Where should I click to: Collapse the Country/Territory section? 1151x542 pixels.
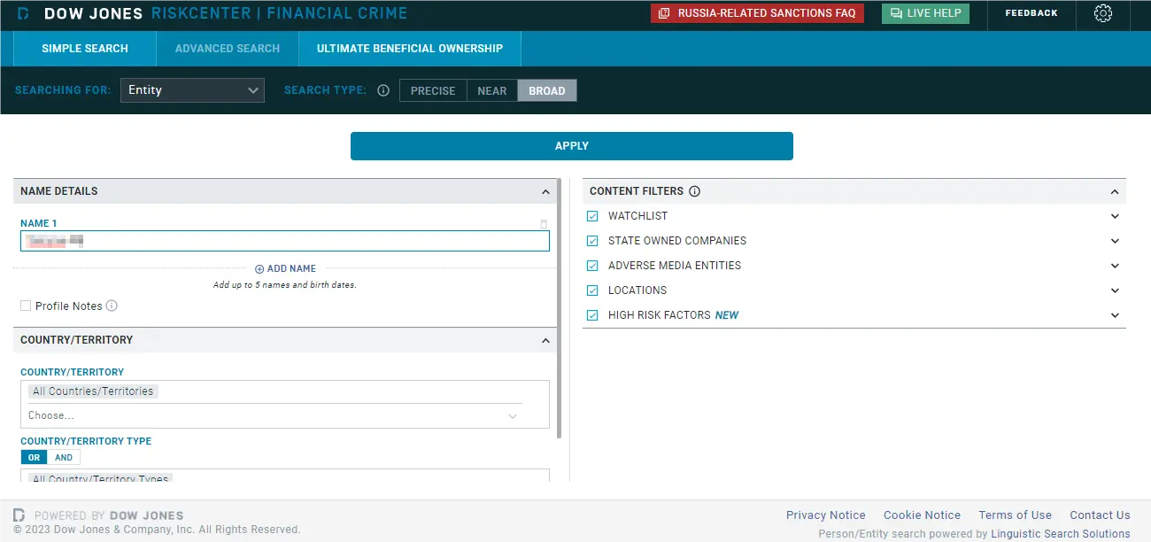click(x=545, y=340)
